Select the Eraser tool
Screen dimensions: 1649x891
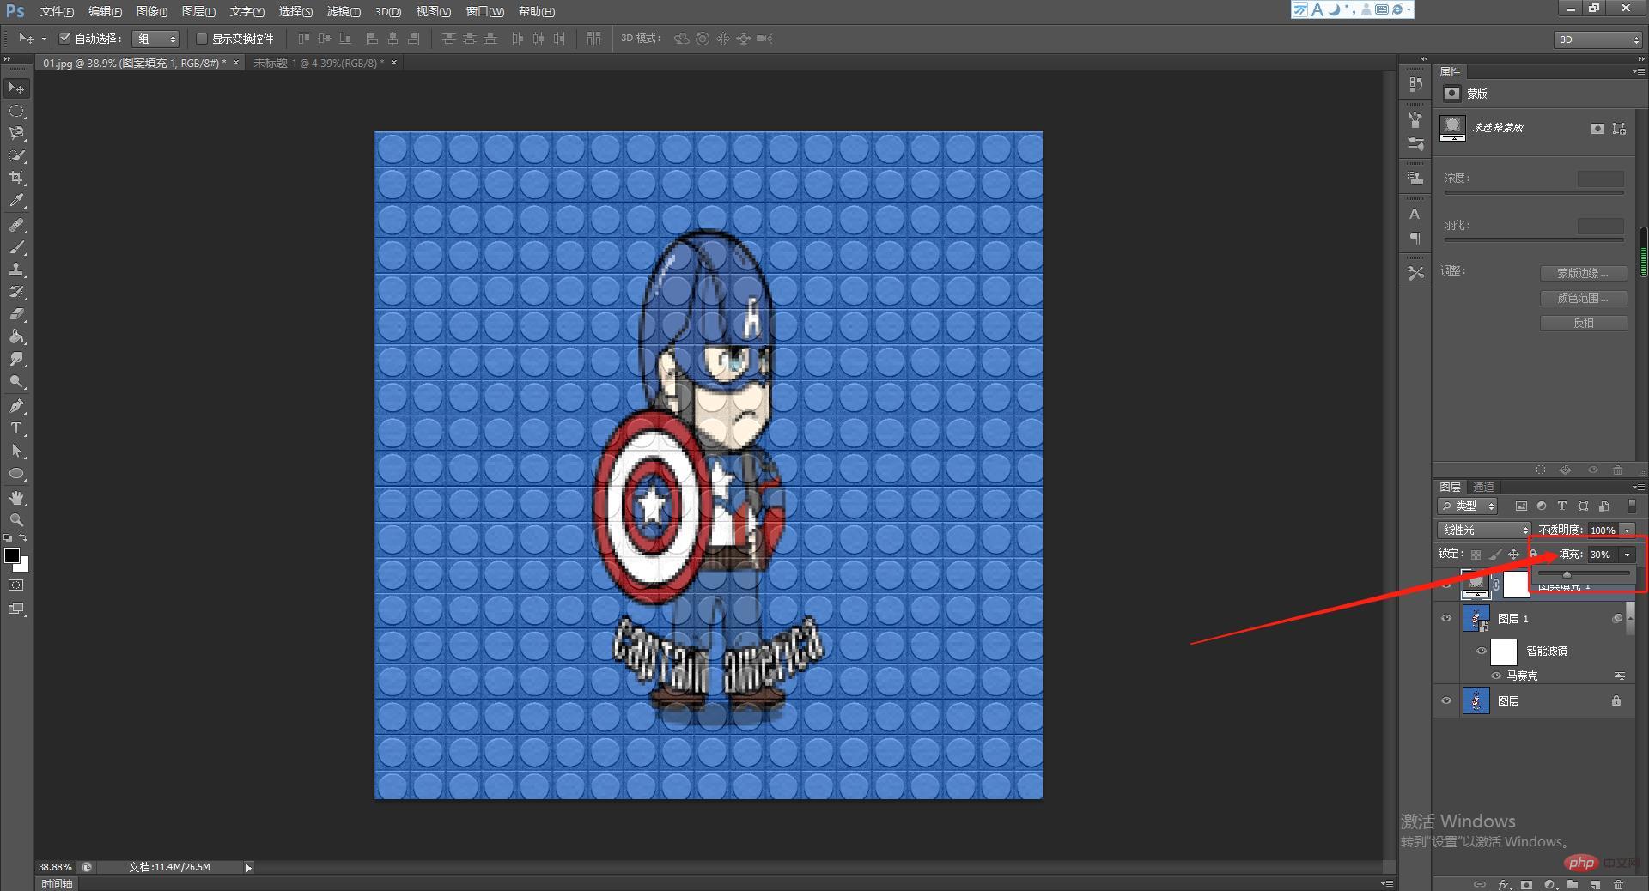(x=16, y=314)
